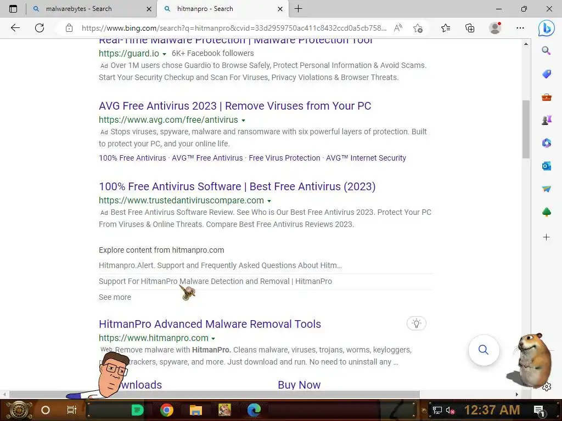The height and width of the screenshot is (421, 562).
Task: Click the sidebar Search magnifier icon
Action: point(546,50)
